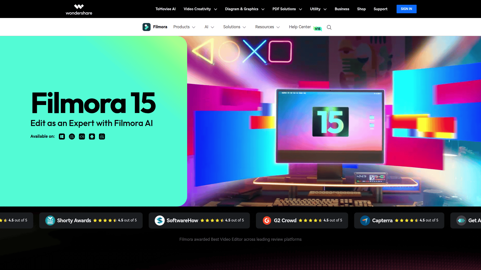The width and height of the screenshot is (481, 270).
Task: Open the Business page
Action: [342, 9]
